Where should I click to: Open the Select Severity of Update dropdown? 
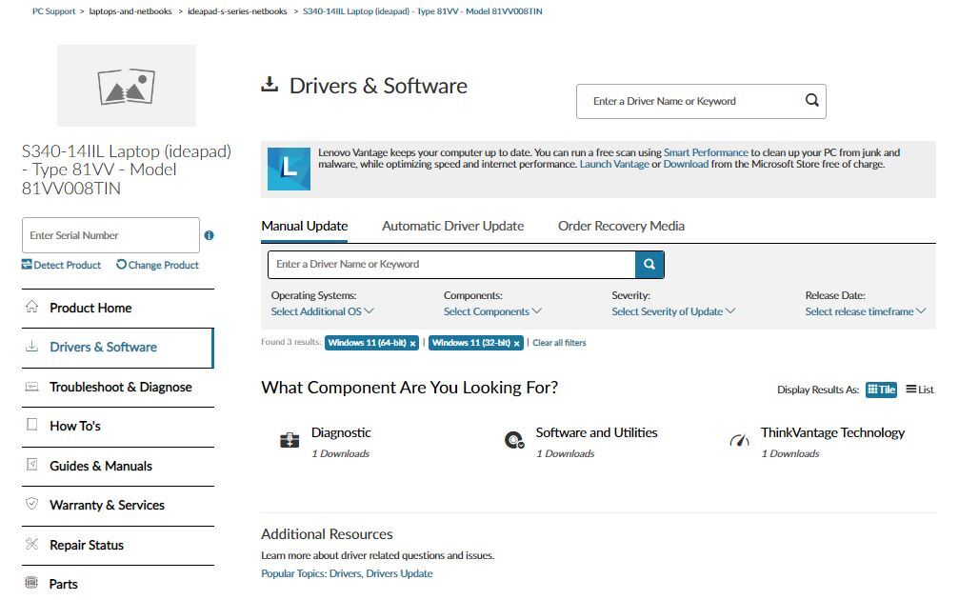point(673,311)
